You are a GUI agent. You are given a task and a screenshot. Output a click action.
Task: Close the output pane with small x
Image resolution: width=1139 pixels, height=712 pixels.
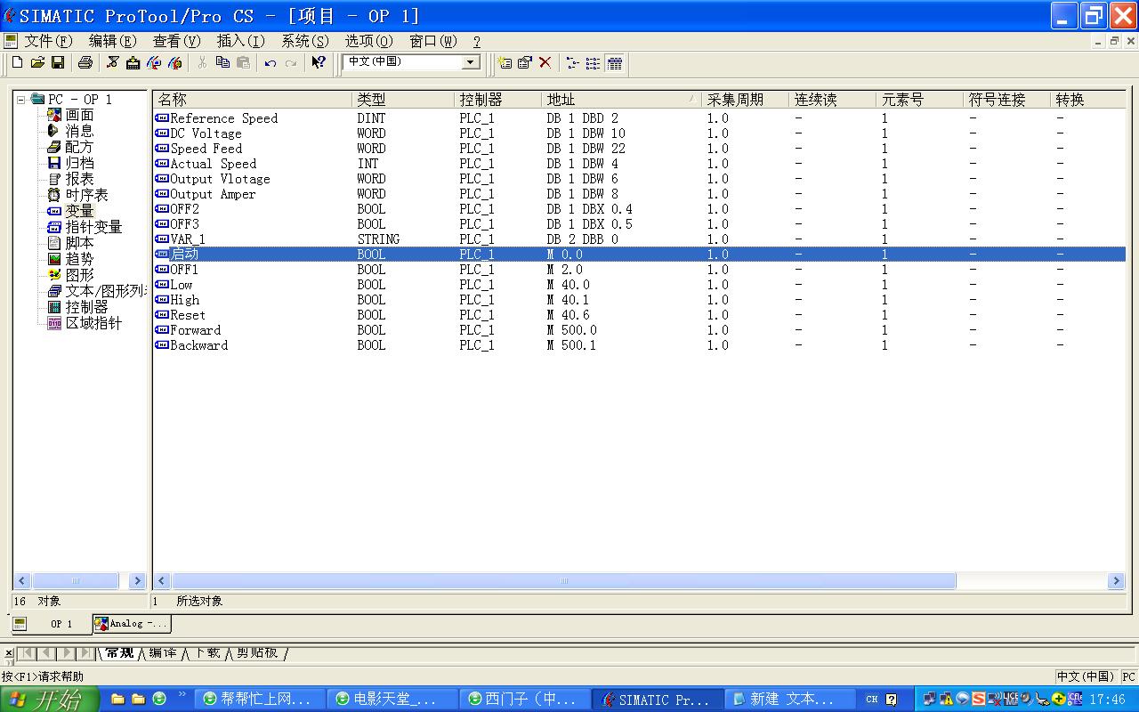coord(9,653)
